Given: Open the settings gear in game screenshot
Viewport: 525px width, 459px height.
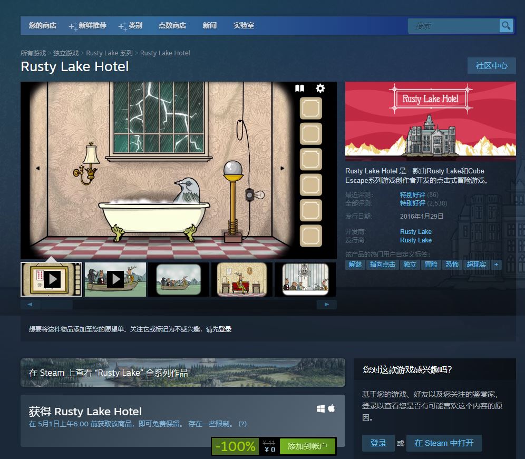Looking at the screenshot, I should [x=320, y=89].
